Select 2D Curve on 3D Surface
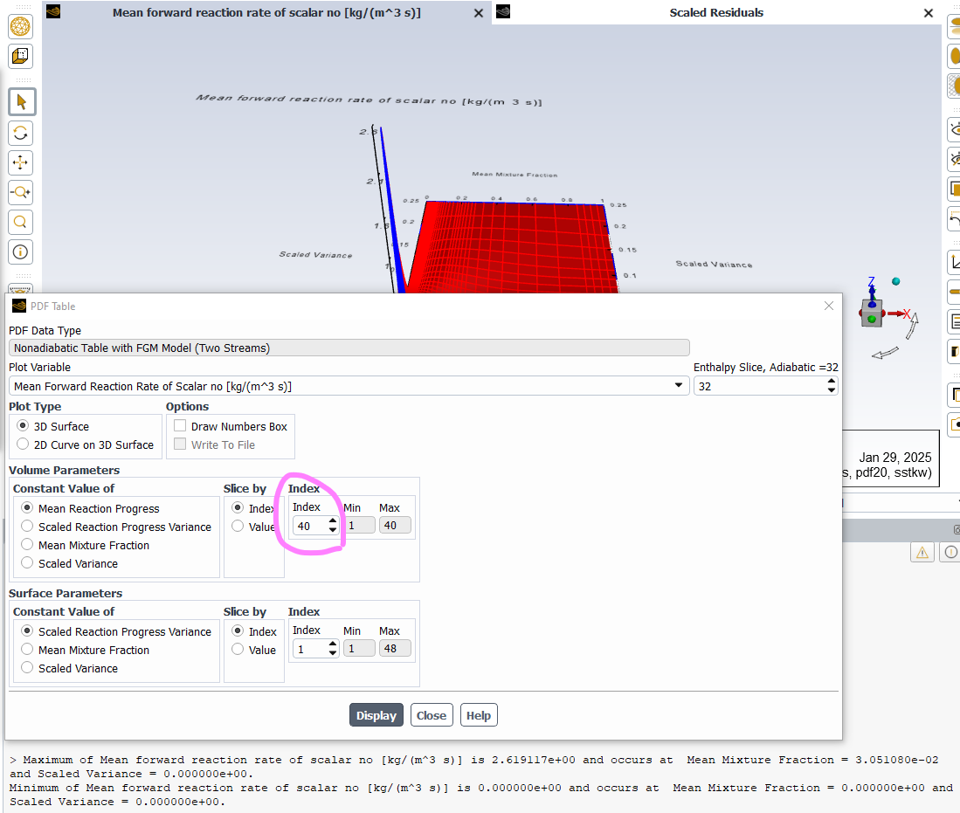This screenshot has width=960, height=813. pos(23,444)
